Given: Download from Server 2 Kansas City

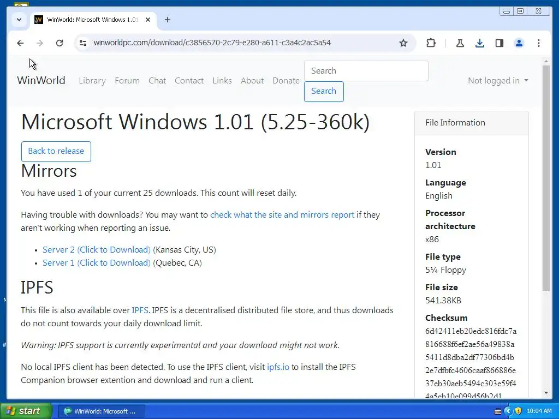Looking at the screenshot, I should [x=96, y=250].
